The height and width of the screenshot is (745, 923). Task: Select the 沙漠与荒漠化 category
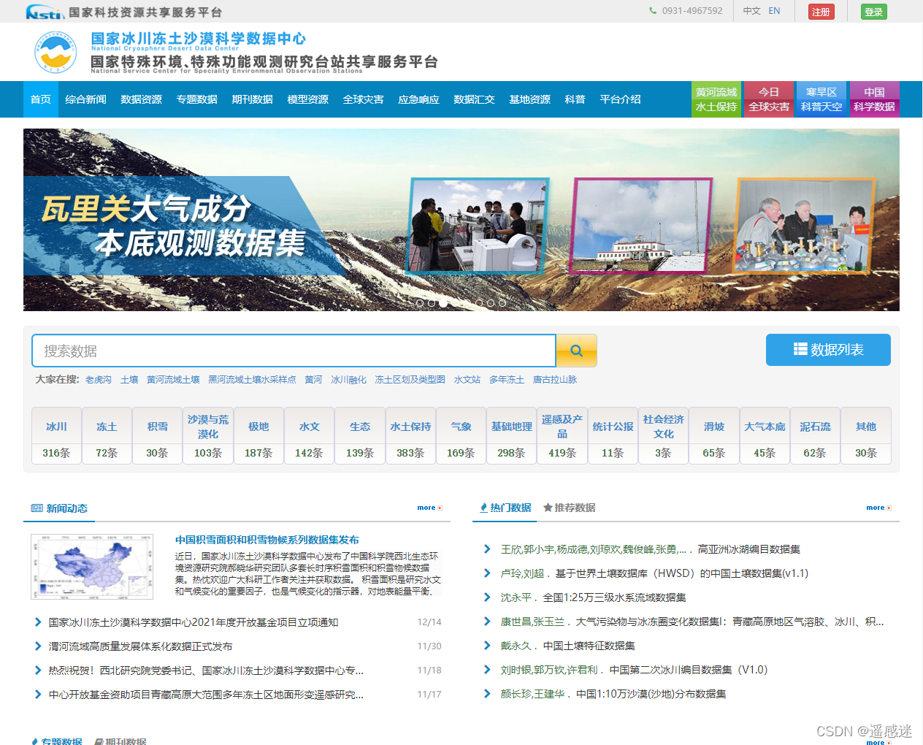pos(208,436)
